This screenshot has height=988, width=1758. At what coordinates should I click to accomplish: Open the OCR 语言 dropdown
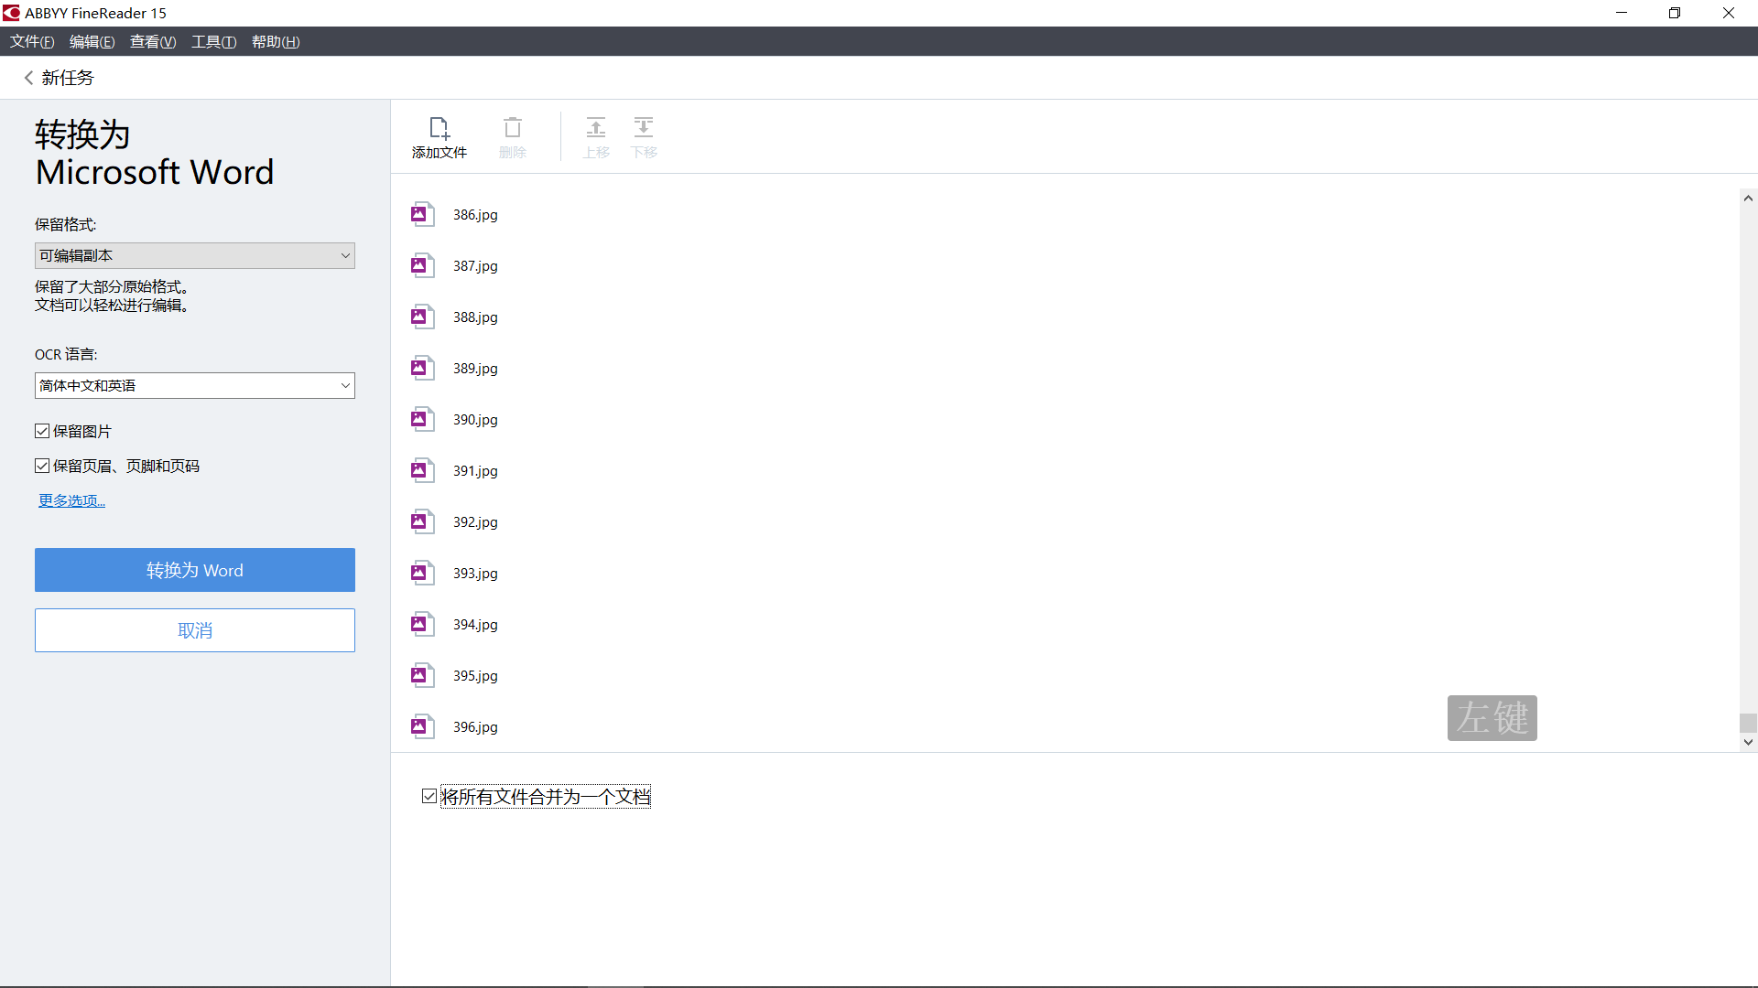[x=195, y=385]
